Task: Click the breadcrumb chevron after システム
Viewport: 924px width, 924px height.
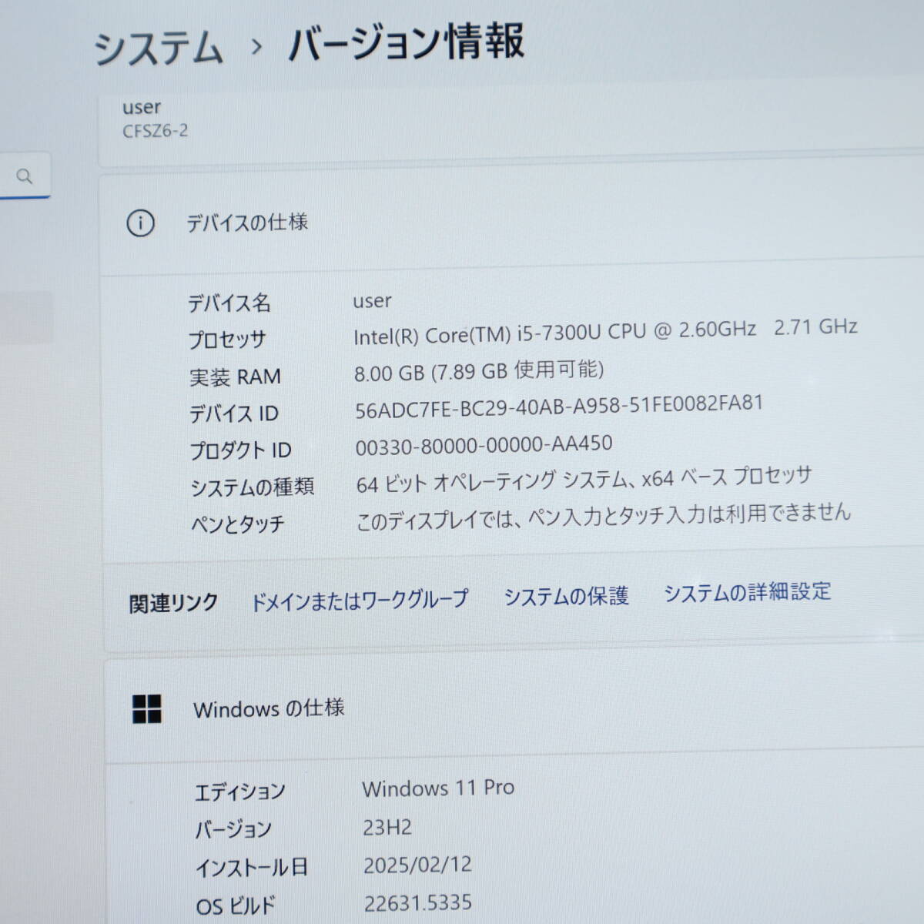Action: [256, 48]
